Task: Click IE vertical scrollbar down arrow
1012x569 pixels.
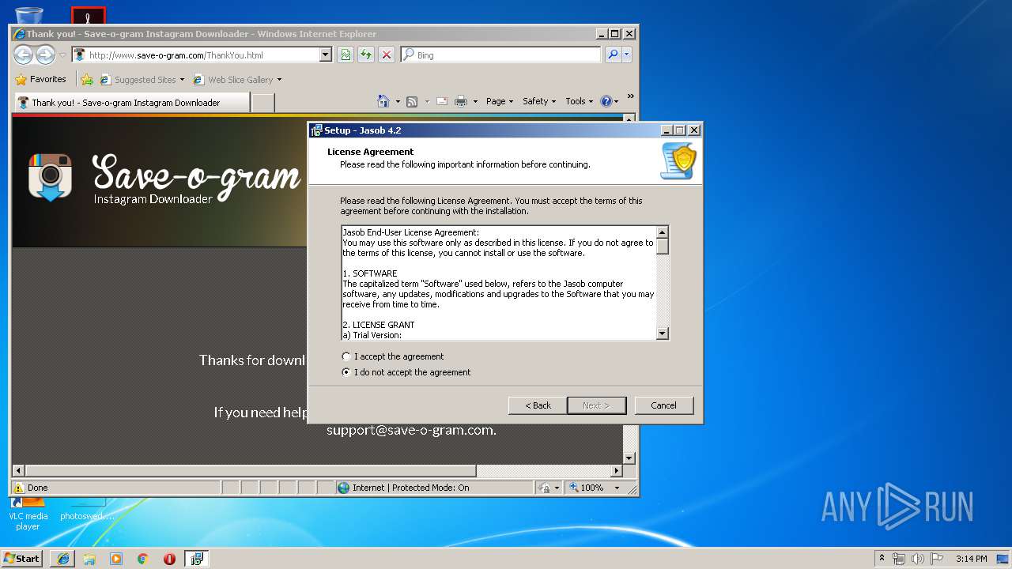Action: click(629, 458)
